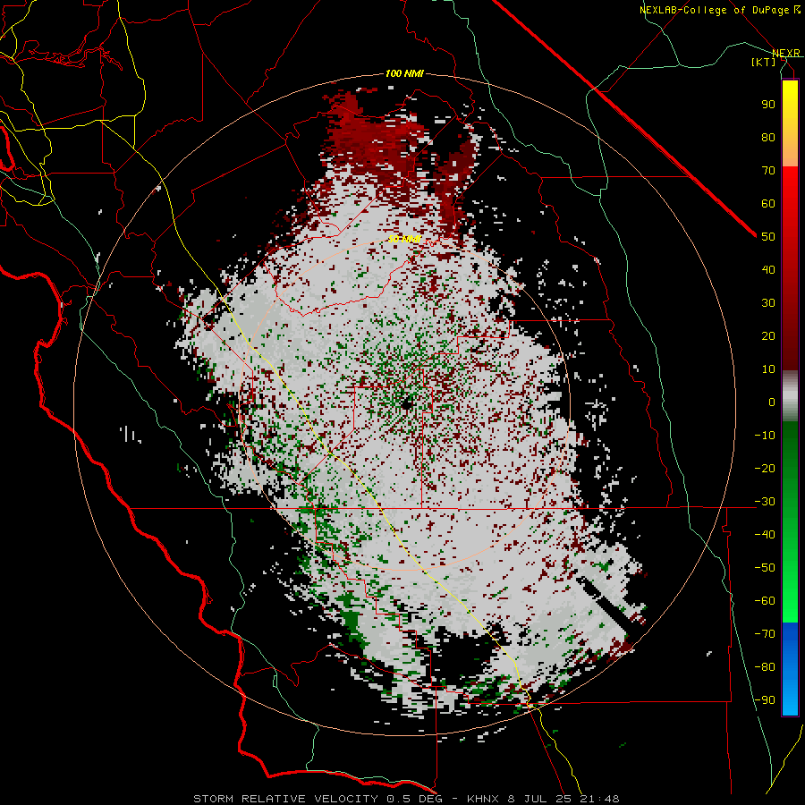Viewport: 805px width, 805px height.
Task: Select the 70 knot scale label
Action: (768, 171)
